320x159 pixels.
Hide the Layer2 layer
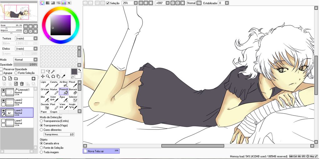click(x=3, y=101)
